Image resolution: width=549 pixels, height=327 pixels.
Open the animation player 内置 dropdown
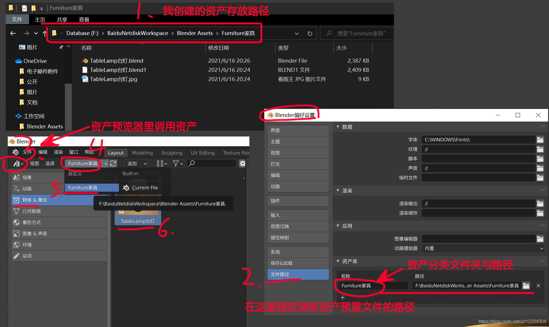483,248
